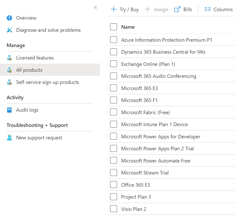Screen dimensions: 235x221
Task: Open the Microsoft 365 F1 product
Action: point(139,100)
